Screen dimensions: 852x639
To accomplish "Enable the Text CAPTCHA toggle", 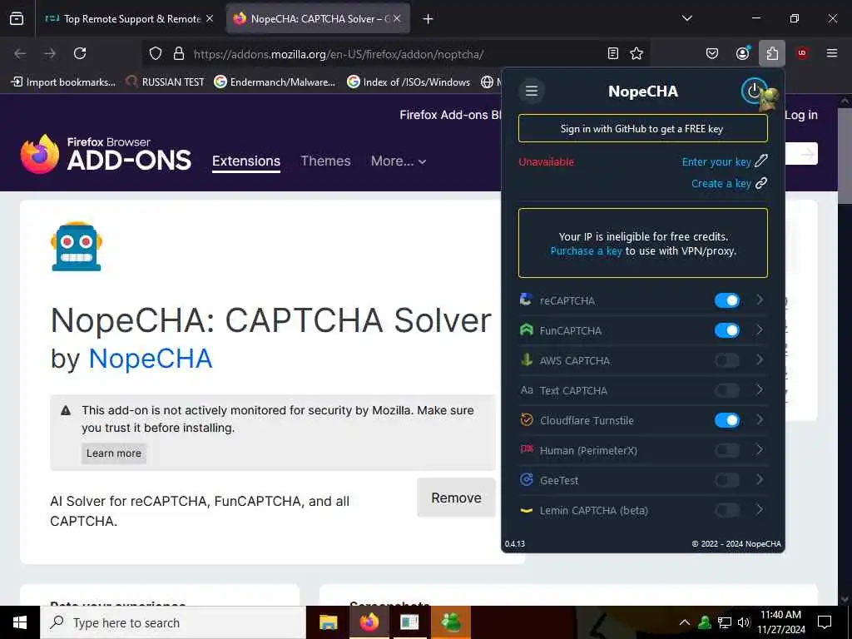I will tap(727, 389).
